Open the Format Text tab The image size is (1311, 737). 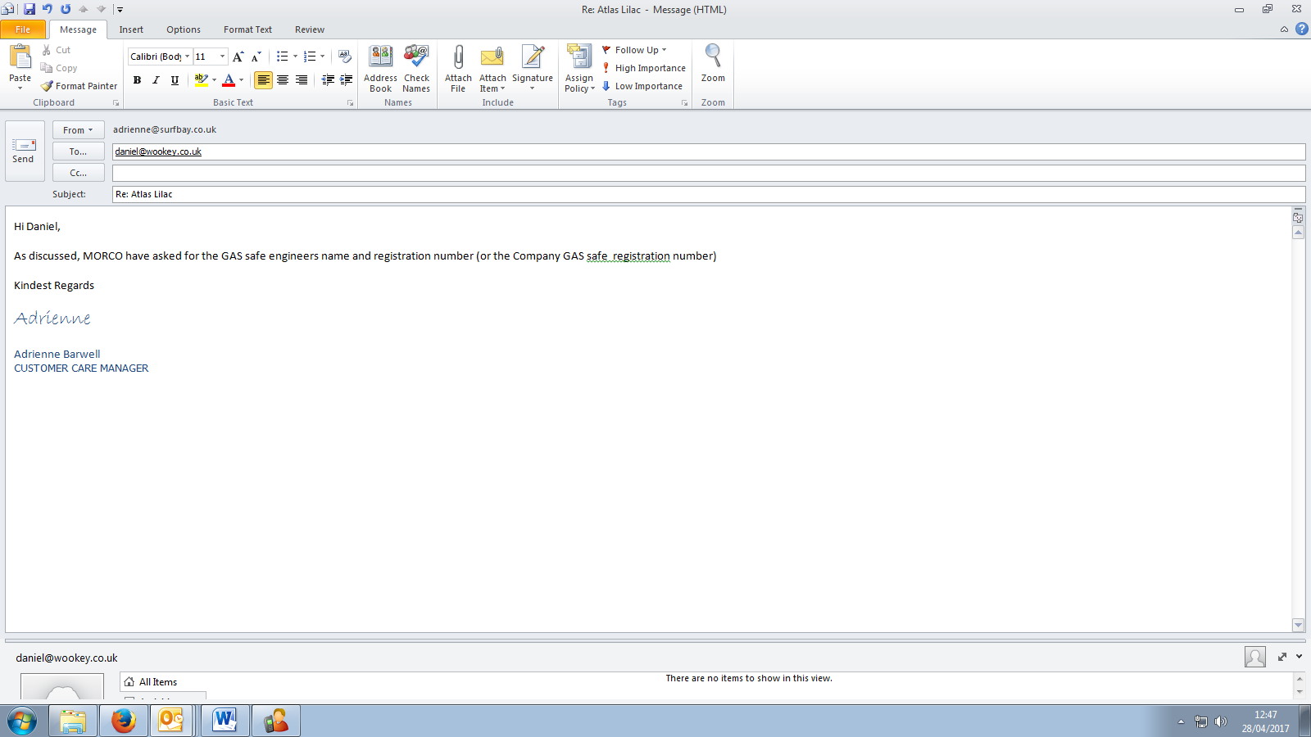pyautogui.click(x=247, y=29)
